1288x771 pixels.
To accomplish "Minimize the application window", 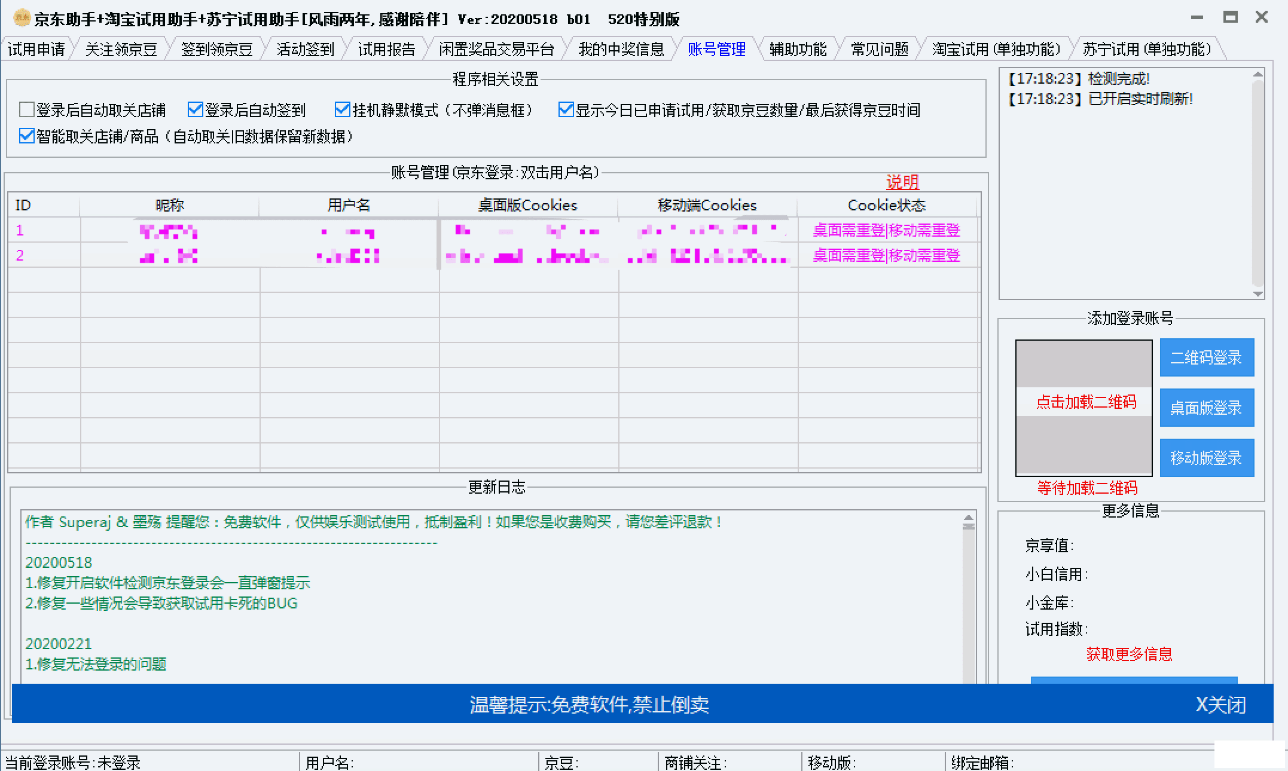I will pyautogui.click(x=1197, y=18).
